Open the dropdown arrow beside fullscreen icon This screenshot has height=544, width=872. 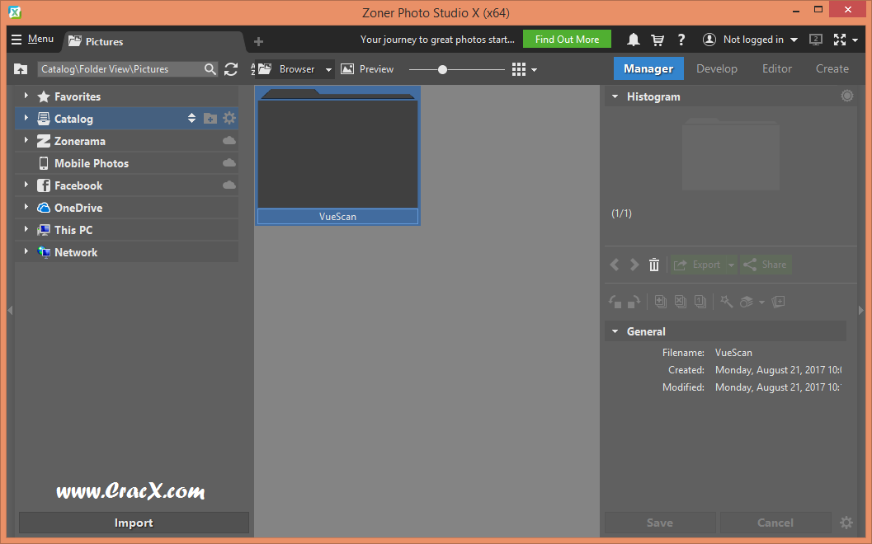856,40
